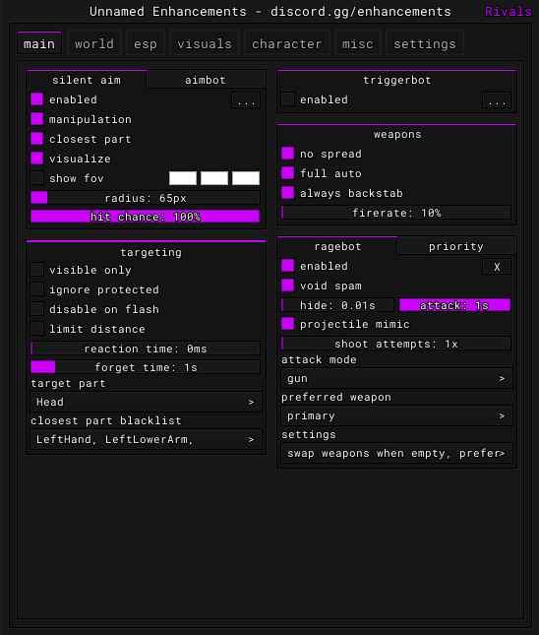Viewport: 539px width, 635px height.
Task: Open the priority sub-tab
Action: coord(456,246)
